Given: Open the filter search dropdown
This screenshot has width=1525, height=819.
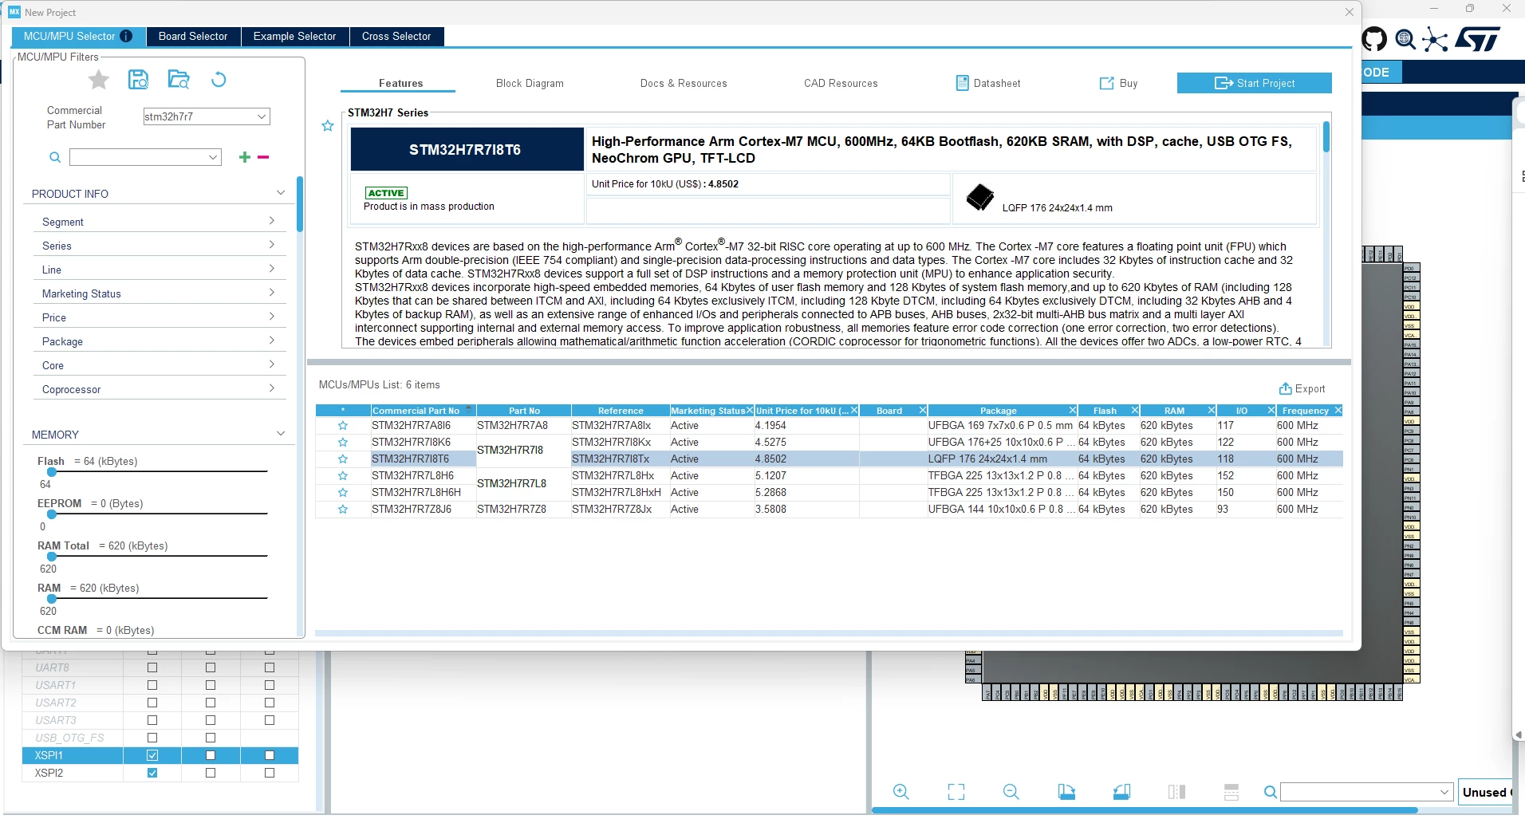Looking at the screenshot, I should (213, 157).
